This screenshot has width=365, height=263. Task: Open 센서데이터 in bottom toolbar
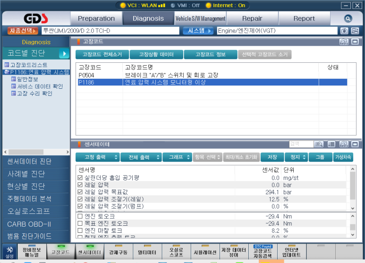(90, 252)
